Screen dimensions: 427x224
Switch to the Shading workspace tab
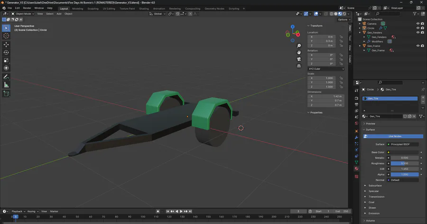coord(144,9)
